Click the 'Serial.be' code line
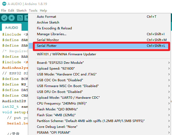 [x=18, y=123]
